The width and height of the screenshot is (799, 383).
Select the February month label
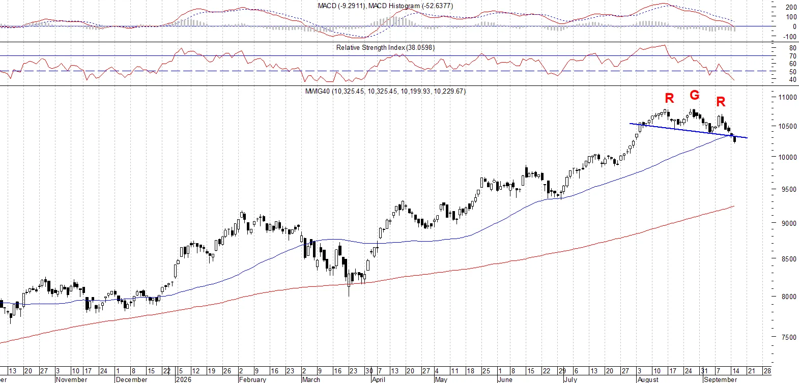(252, 379)
